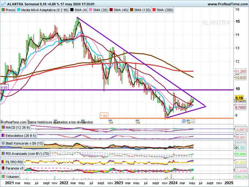
Task: Click the dark red SMA (40) swatch
Action: pyautogui.click(x=111, y=10)
